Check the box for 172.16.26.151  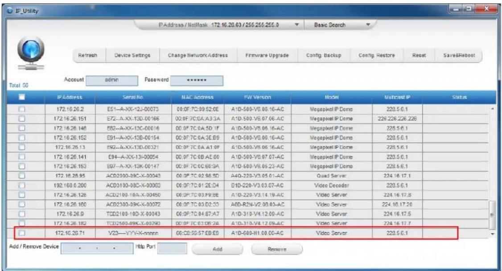click(22, 118)
